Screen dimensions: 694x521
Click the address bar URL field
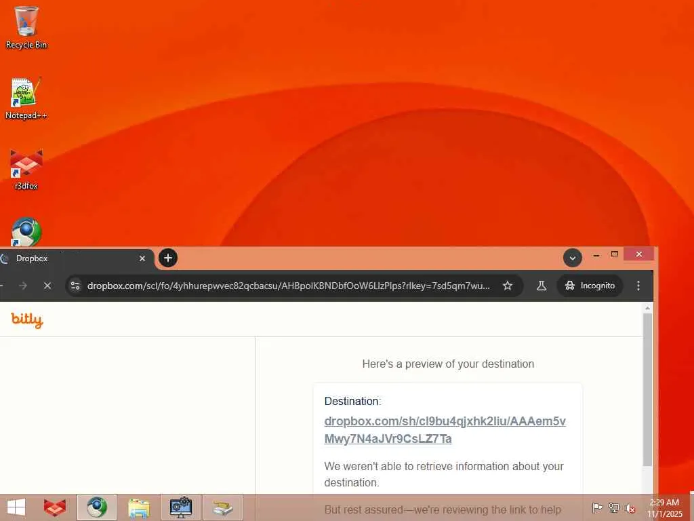(x=289, y=286)
